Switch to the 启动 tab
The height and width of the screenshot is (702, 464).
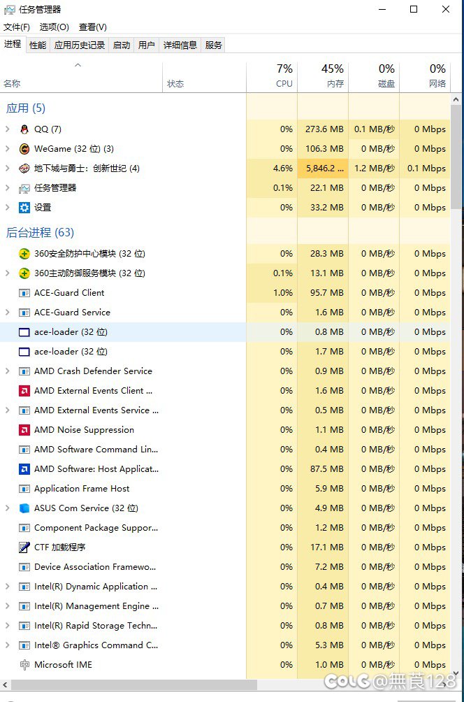click(x=122, y=45)
